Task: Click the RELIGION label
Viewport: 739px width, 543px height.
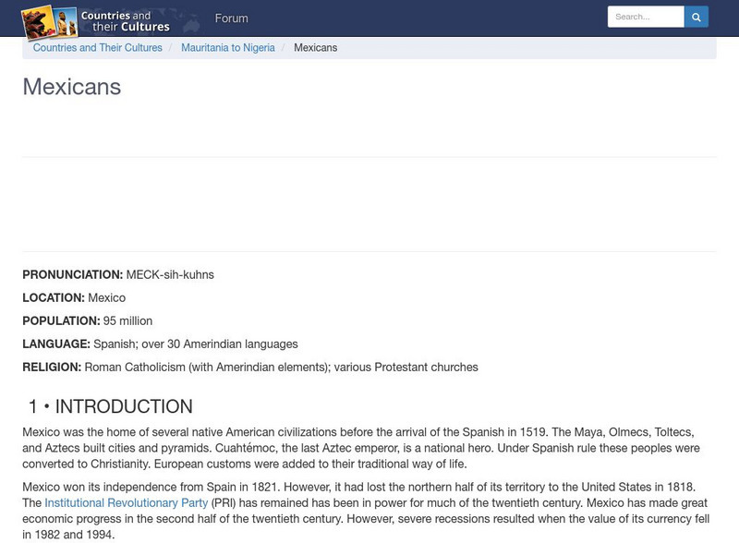Action: coord(52,367)
